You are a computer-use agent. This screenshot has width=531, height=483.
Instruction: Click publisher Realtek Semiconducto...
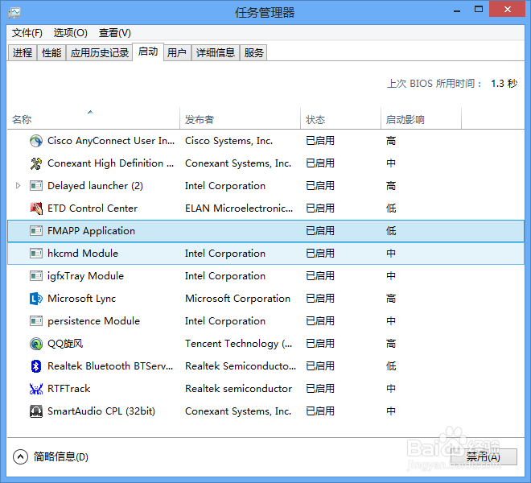(x=241, y=366)
